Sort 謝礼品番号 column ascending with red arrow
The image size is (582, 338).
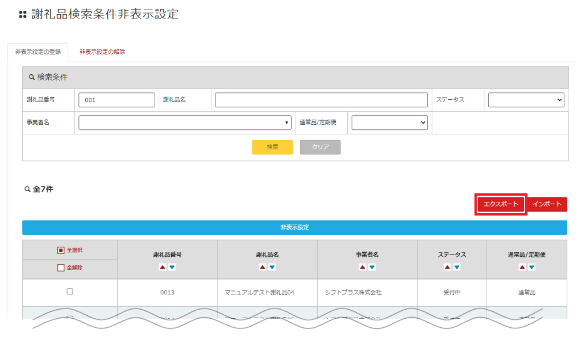click(163, 267)
